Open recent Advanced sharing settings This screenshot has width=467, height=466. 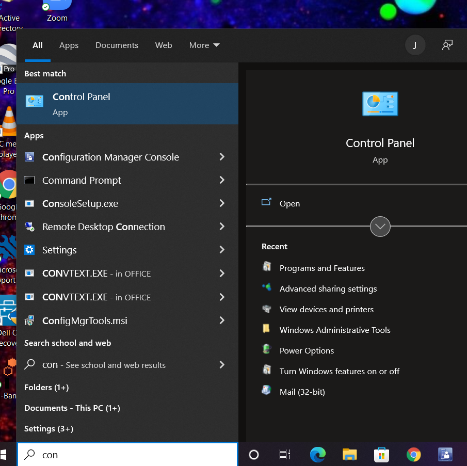tap(328, 289)
